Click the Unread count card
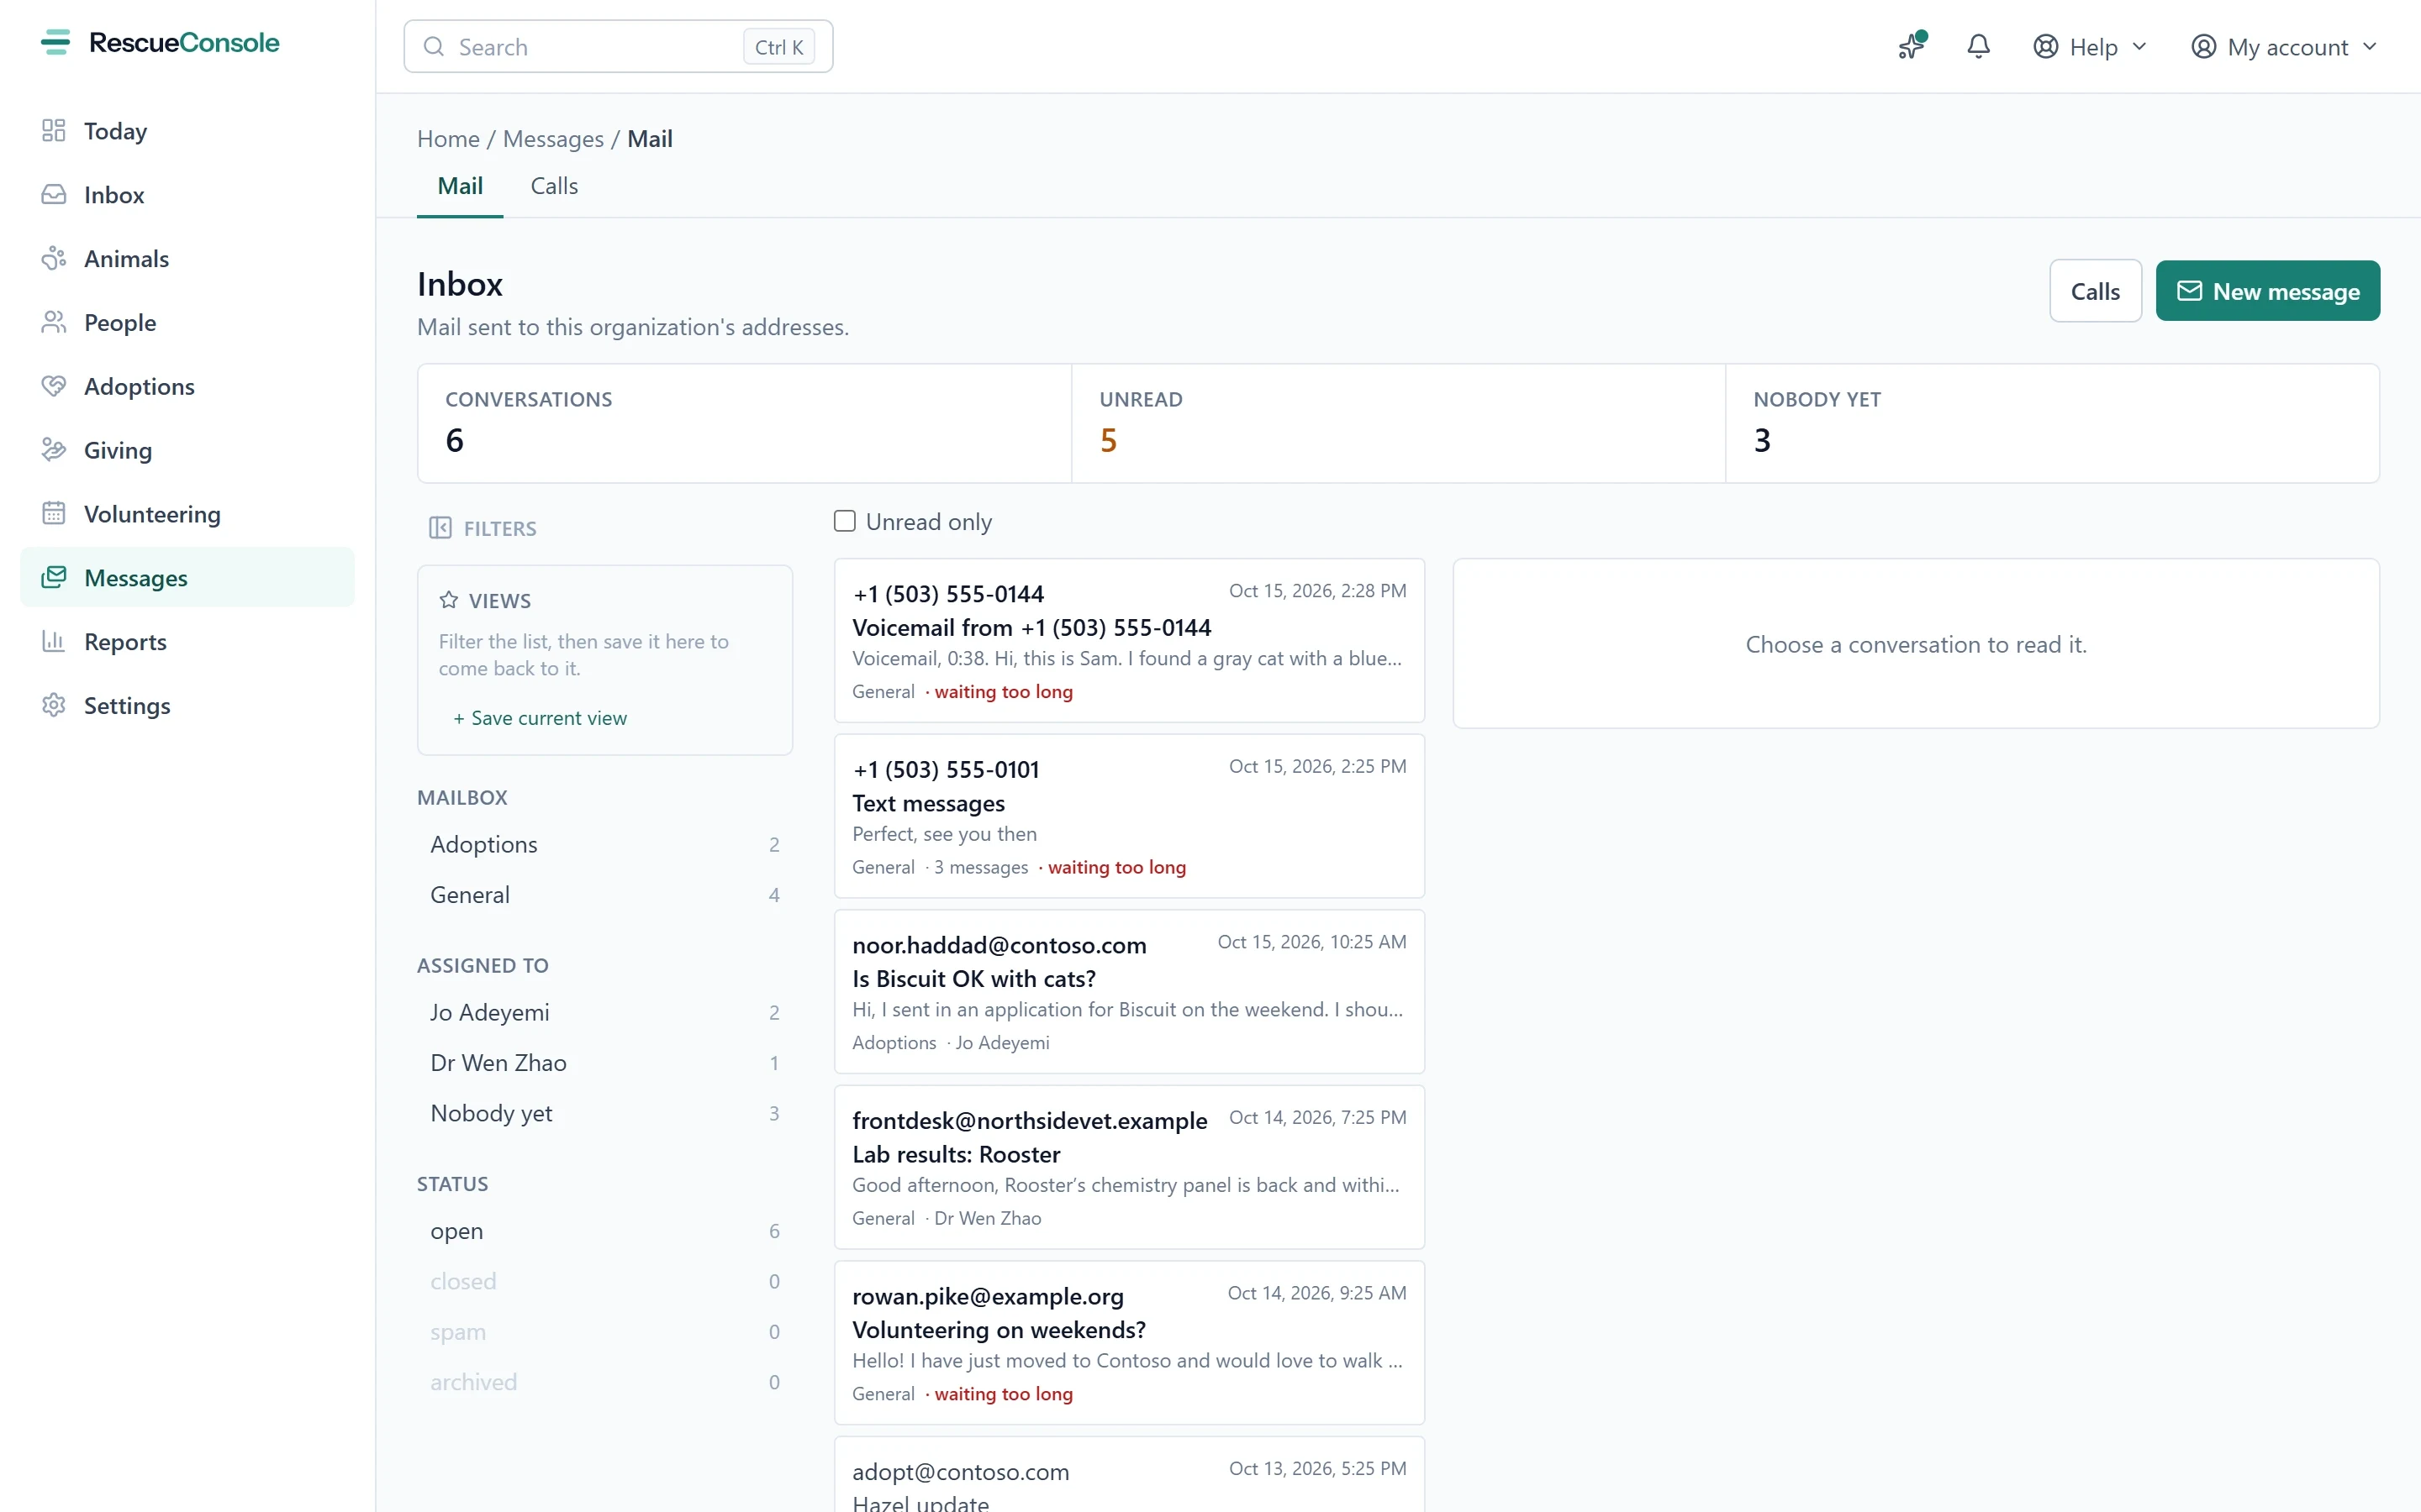This screenshot has width=2421, height=1512. (x=1398, y=423)
